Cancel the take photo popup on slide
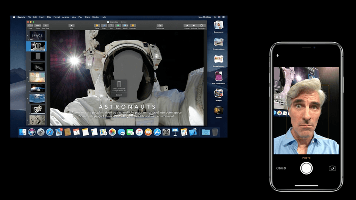Viewport: 356px width, 200px height. click(119, 94)
